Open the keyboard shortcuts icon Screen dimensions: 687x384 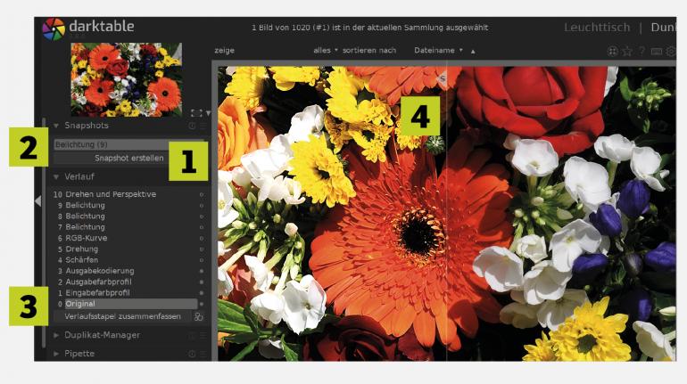point(657,51)
